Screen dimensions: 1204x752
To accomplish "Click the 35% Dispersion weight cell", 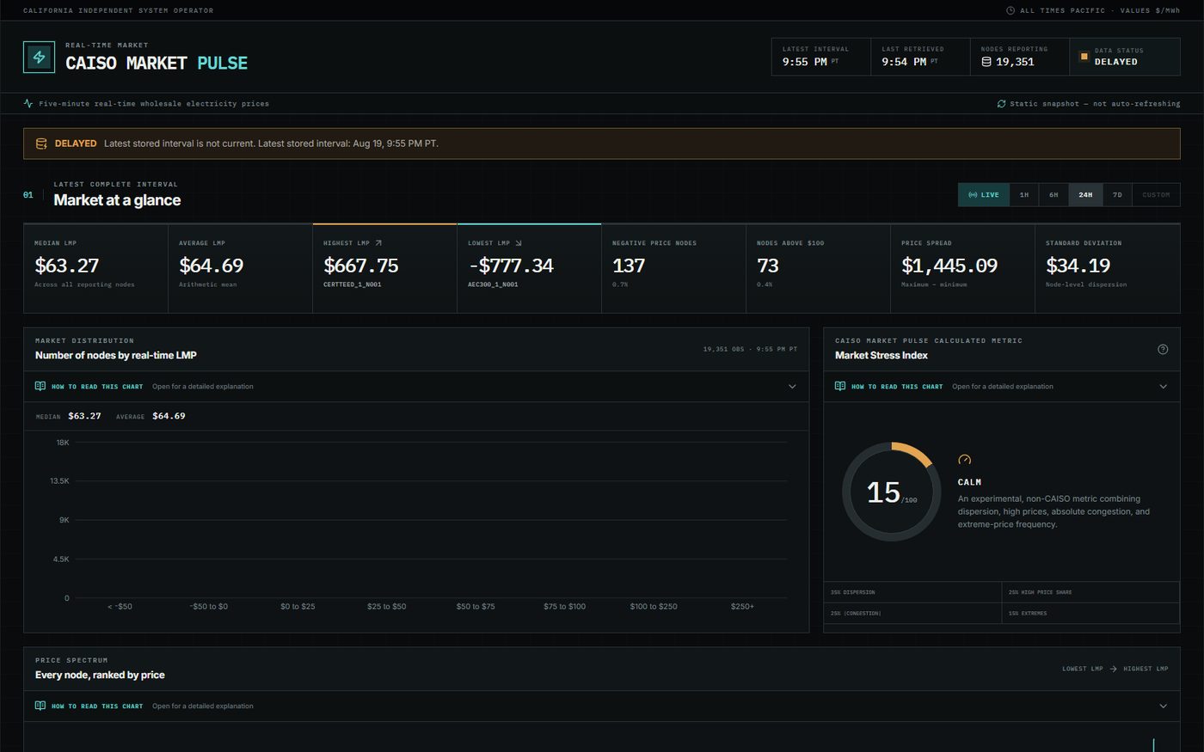I will tap(912, 592).
